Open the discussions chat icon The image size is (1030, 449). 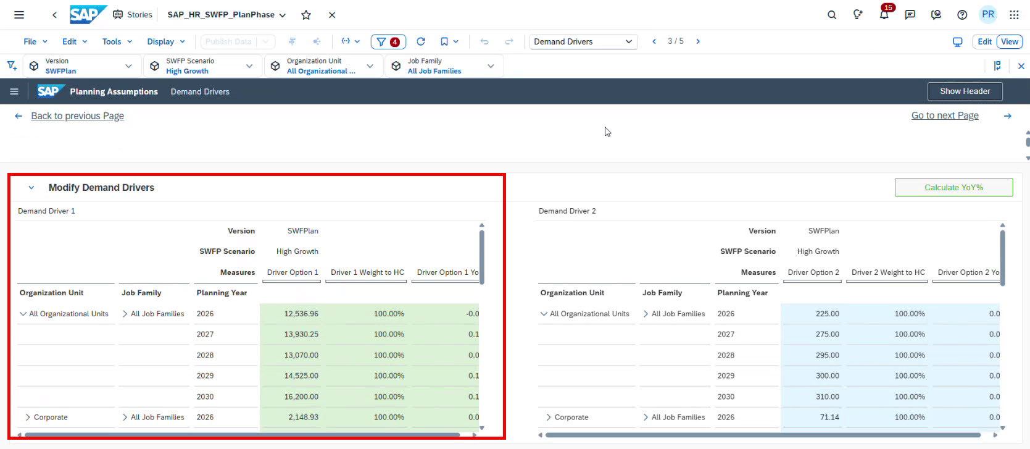click(x=910, y=15)
